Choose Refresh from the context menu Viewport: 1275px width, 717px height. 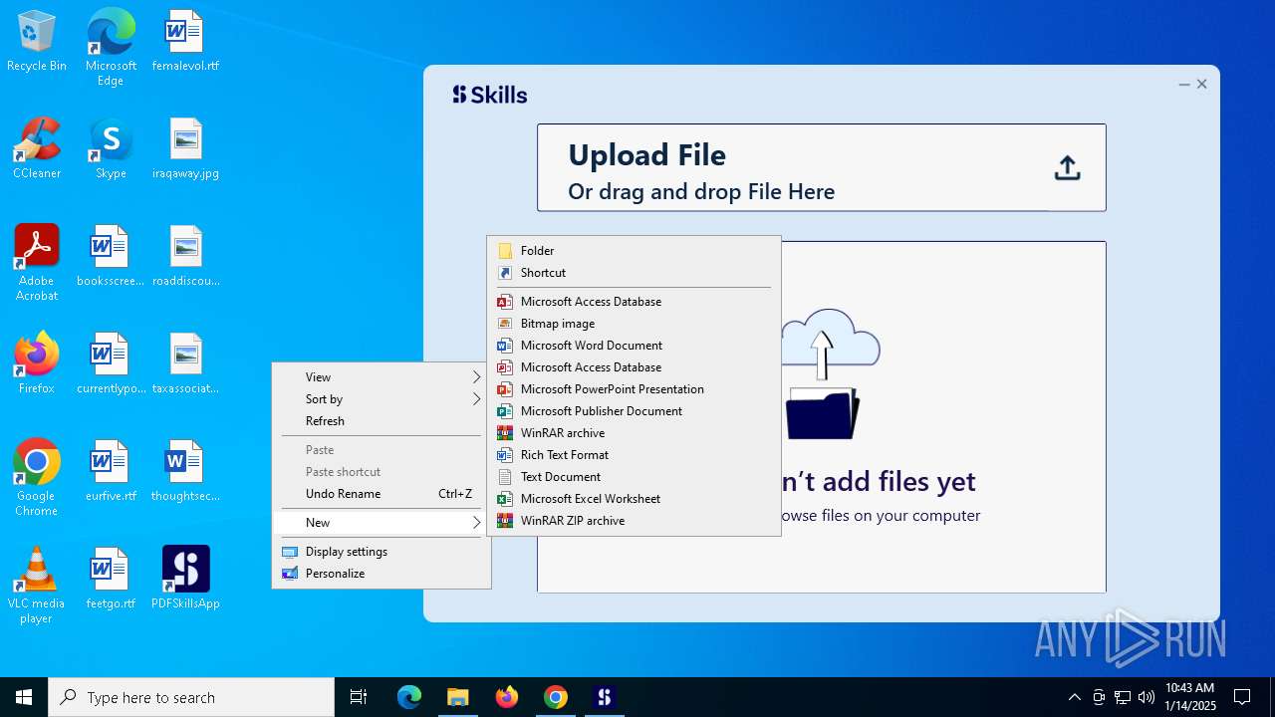pyautogui.click(x=382, y=421)
